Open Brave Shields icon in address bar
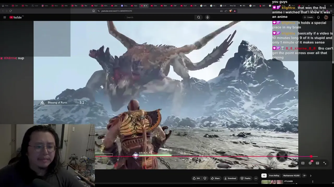Viewport: 334px width, 187px height. (231, 11)
